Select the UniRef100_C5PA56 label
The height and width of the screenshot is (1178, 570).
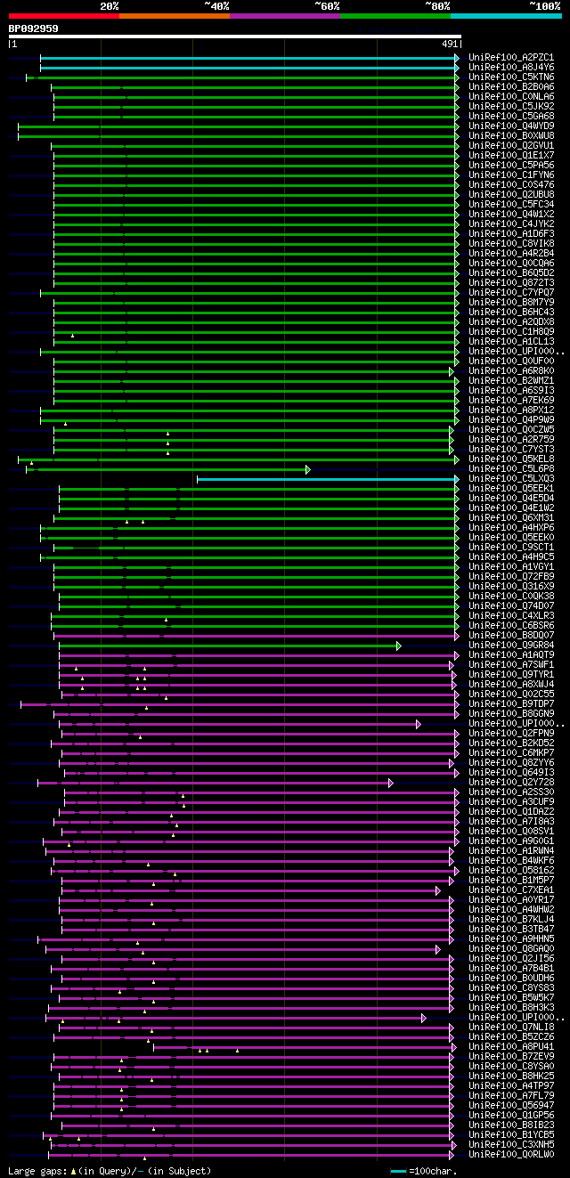pos(511,165)
